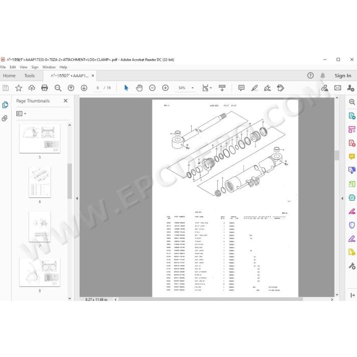Click the share with others icon
The height and width of the screenshot is (357, 357).
351,88
